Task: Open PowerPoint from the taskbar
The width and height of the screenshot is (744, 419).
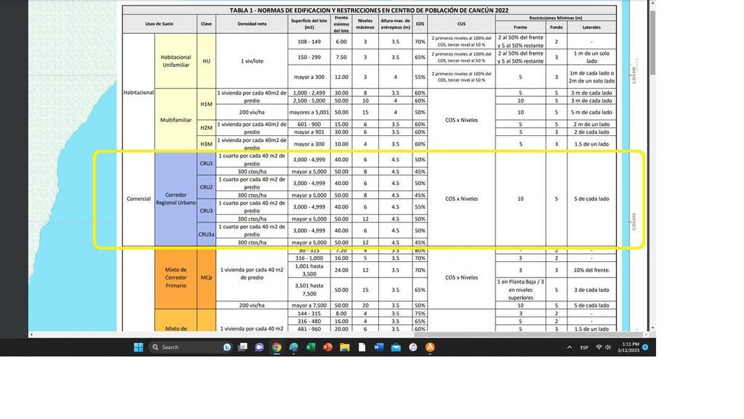Action: [x=327, y=347]
